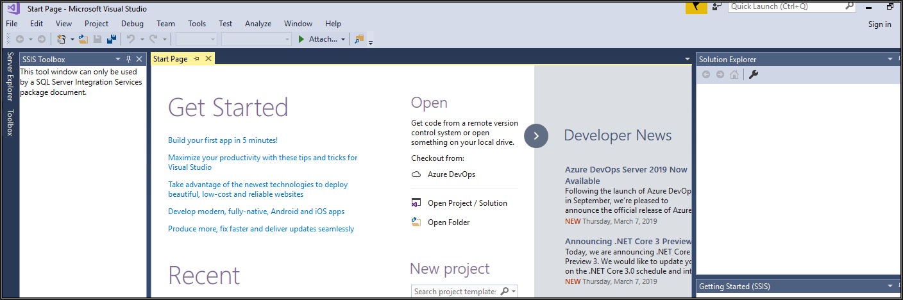Toggle auto-hide pin on SSIS Toolbox

(128, 59)
